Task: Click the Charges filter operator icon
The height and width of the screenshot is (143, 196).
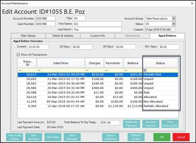Action: click(87, 70)
